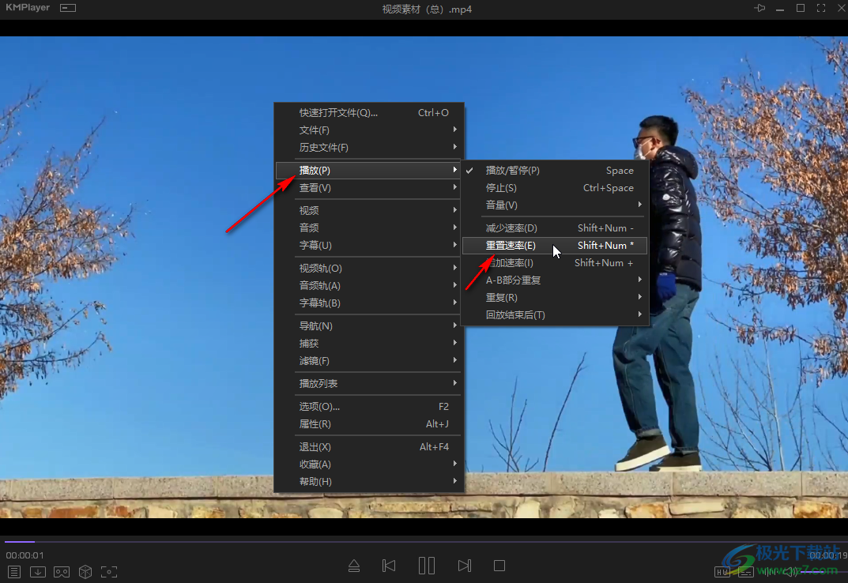
Task: Expand the 查看(V) submenu
Action: (370, 188)
